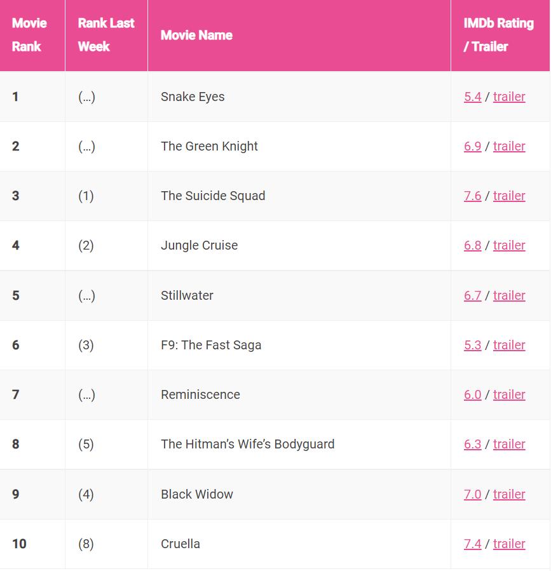
Task: Open Jungle Cruise 6.8 rating
Action: tap(472, 245)
